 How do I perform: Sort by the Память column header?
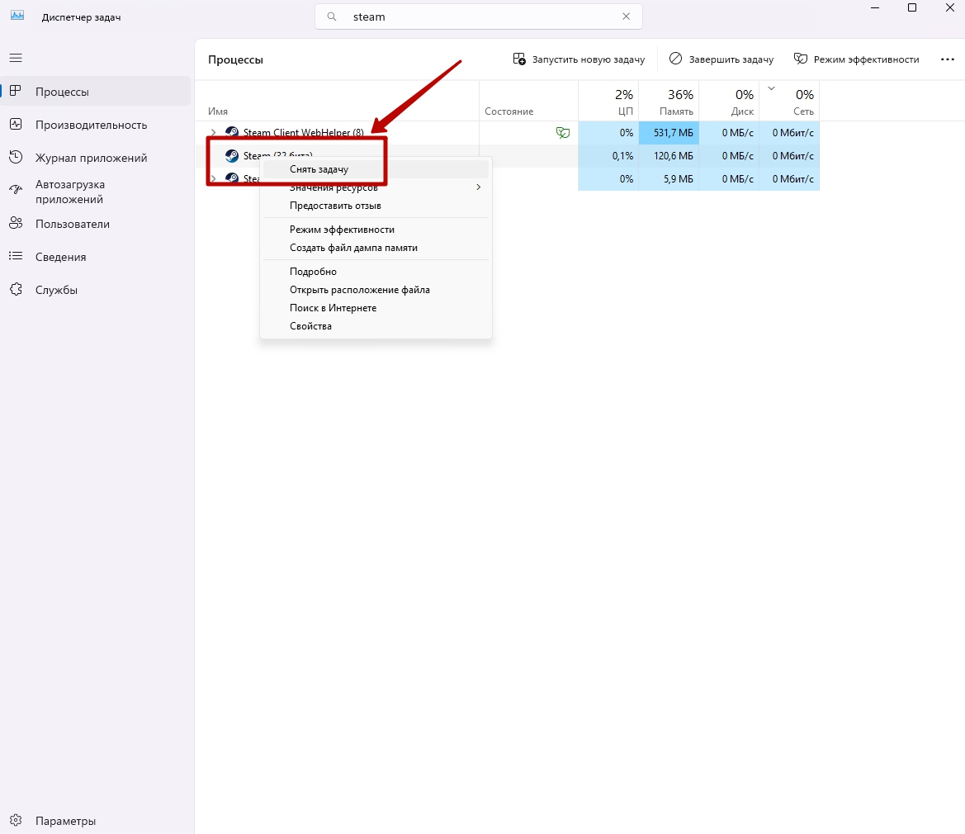669,102
